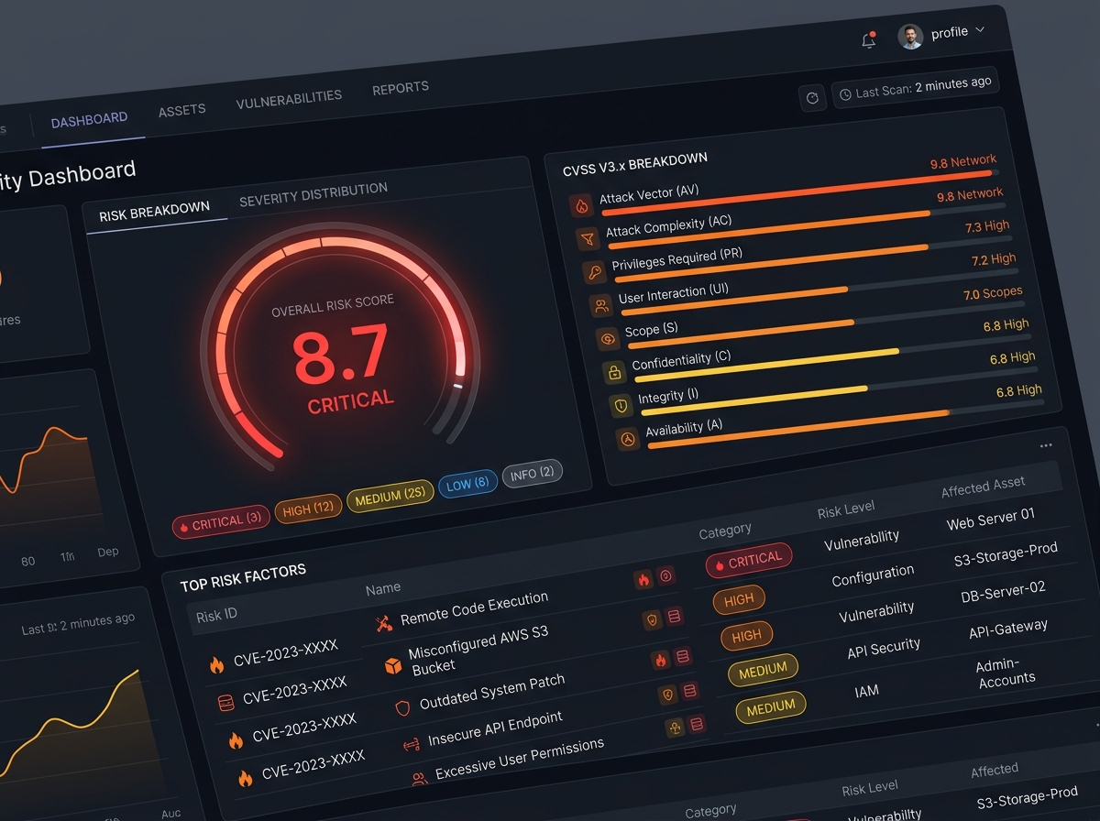Toggle the INFO (2) severity chip
The height and width of the screenshot is (821, 1100).
pyautogui.click(x=533, y=475)
